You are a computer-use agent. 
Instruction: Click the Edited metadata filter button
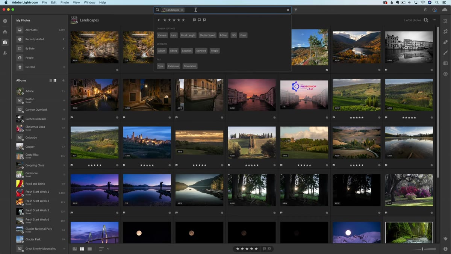pos(174,51)
